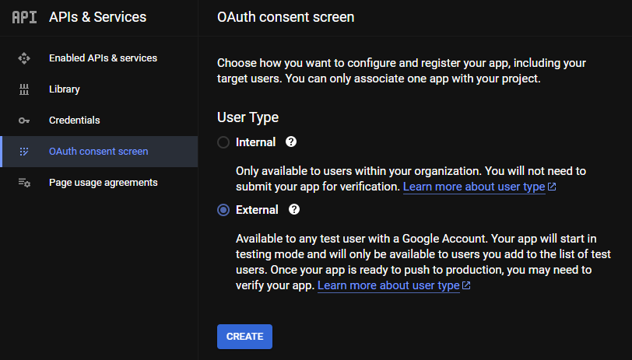Click the APIs & Services header title
This screenshot has width=632, height=360.
tap(97, 17)
